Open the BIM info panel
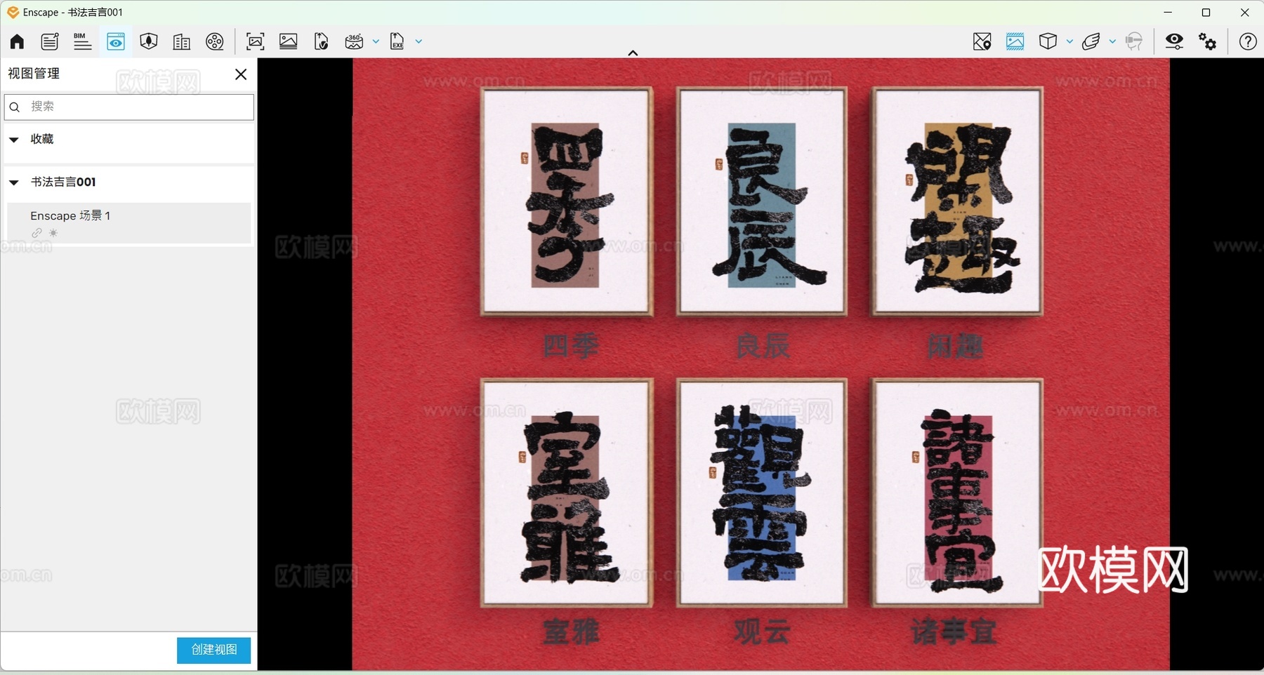The width and height of the screenshot is (1264, 675). (82, 41)
